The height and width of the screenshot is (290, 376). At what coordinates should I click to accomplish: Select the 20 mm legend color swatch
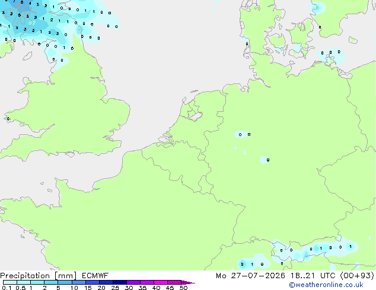tap(106, 282)
